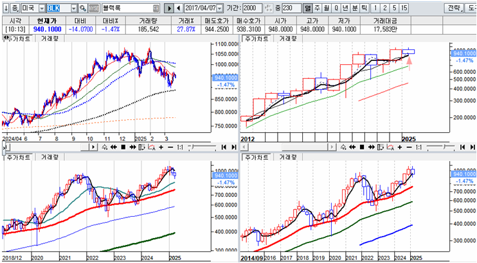Screen dimensions: 477x263
Task: Jump to last bar, left chart toolbar
Action: pos(233,148)
